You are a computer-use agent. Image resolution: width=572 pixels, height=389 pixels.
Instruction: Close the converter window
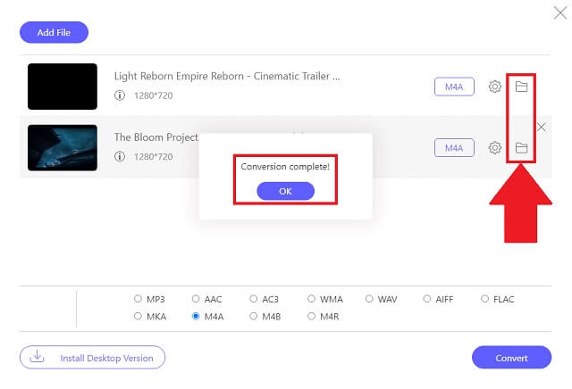point(560,12)
